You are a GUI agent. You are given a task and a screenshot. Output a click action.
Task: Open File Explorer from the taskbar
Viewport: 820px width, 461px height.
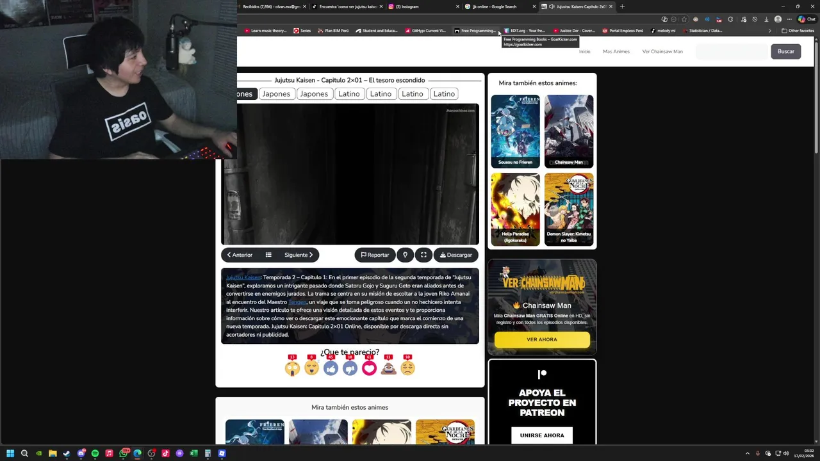(x=53, y=453)
